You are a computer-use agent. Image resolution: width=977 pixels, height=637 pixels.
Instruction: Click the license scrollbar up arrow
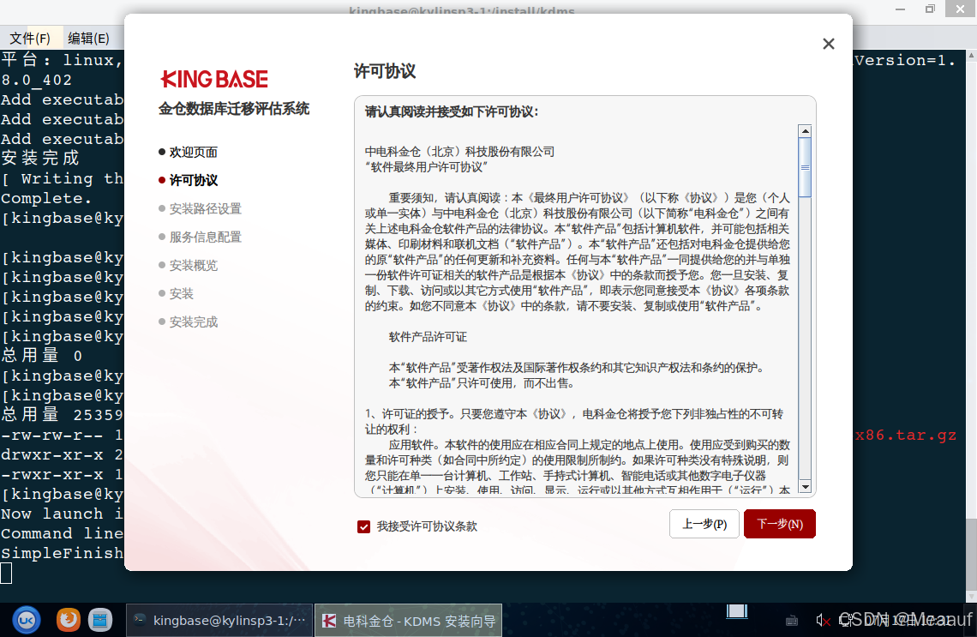[805, 131]
